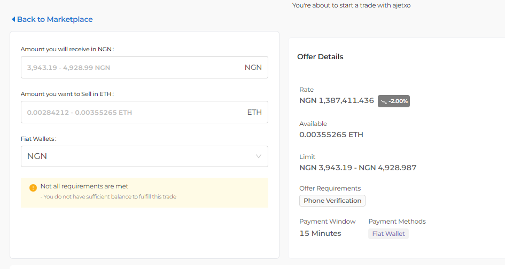Click the "Not all requirements are met" alert title

pos(84,186)
